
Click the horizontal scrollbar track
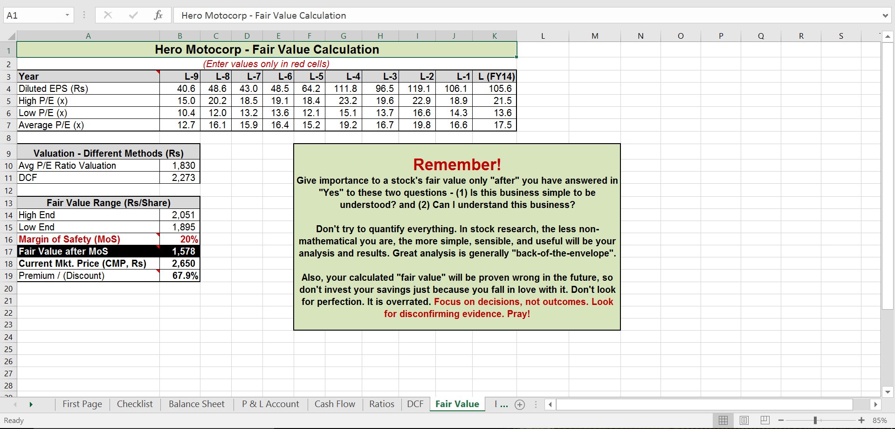click(x=704, y=404)
